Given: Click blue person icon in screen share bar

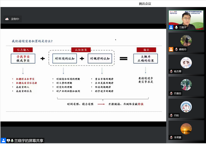Looking at the screenshot, I should pyautogui.click(x=4, y=141).
